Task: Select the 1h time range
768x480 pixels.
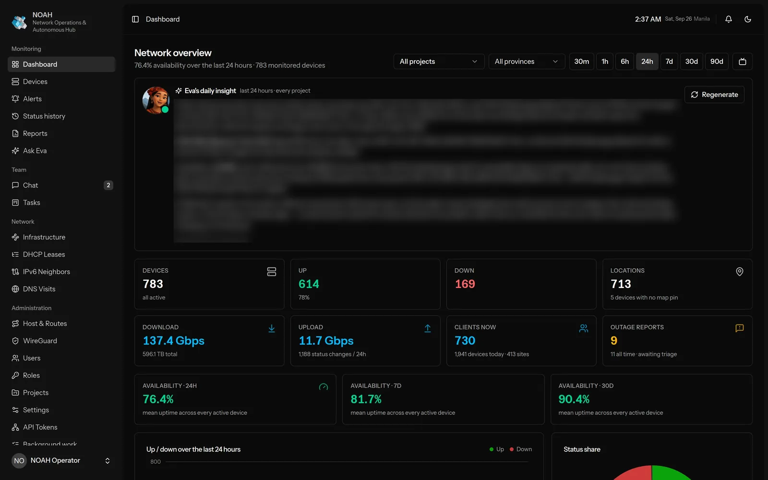Action: (605, 61)
